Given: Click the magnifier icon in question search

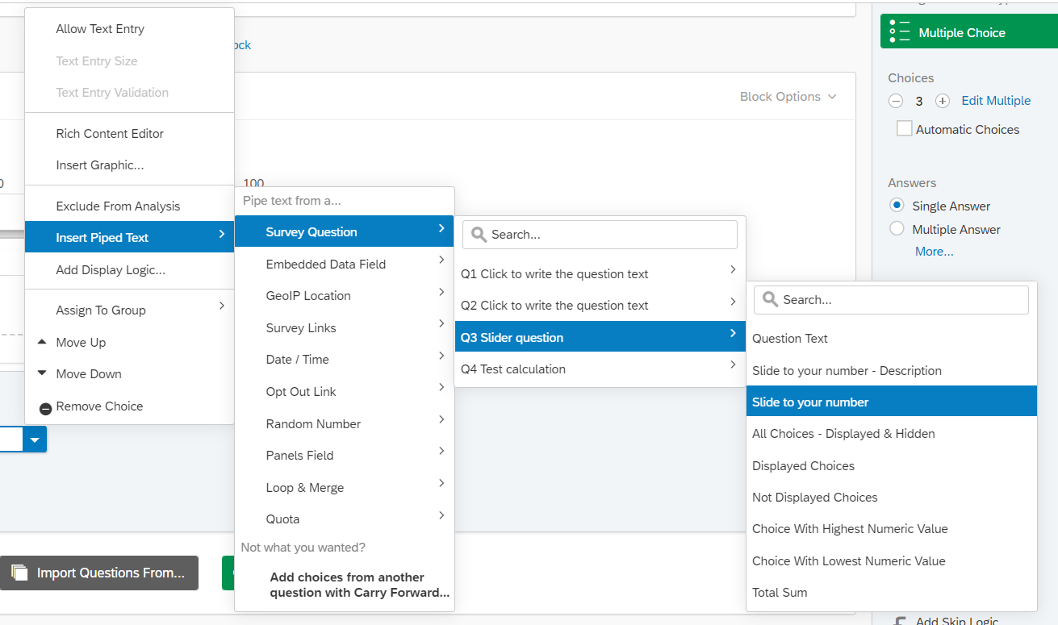Looking at the screenshot, I should tap(479, 235).
